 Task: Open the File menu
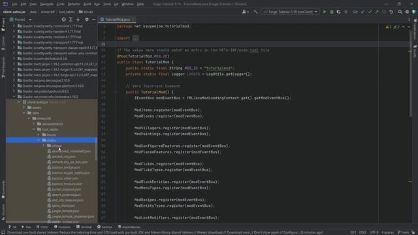[x=14, y=4]
